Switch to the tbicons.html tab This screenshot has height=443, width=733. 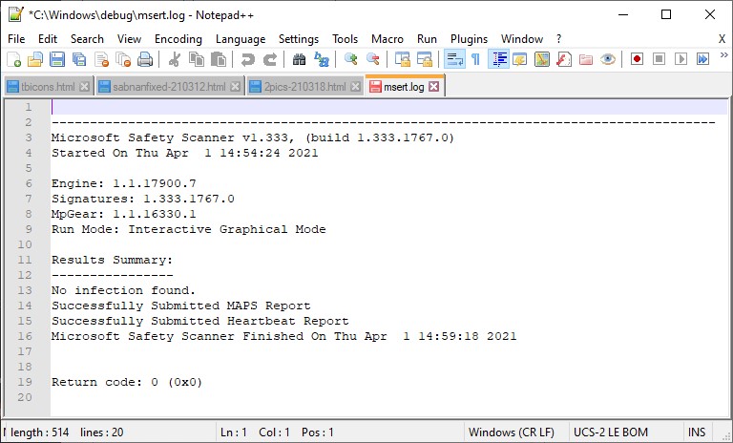[48, 87]
